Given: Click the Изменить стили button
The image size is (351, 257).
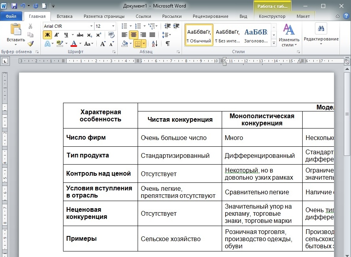Looking at the screenshot, I should tap(289, 36).
